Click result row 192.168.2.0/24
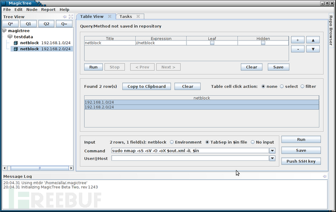Screen dimensions: 336x212 point(202,107)
